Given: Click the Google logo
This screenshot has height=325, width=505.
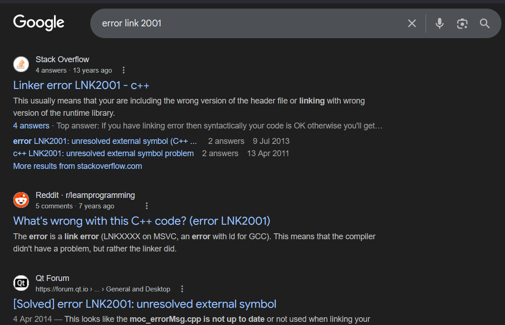Looking at the screenshot, I should [39, 23].
